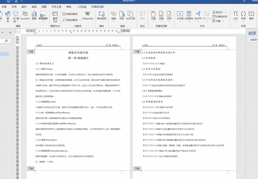Click heading 1.2 行业标准及规范性引用文件
Image resolution: width=258 pixels, height=179 pixels.
(158, 52)
